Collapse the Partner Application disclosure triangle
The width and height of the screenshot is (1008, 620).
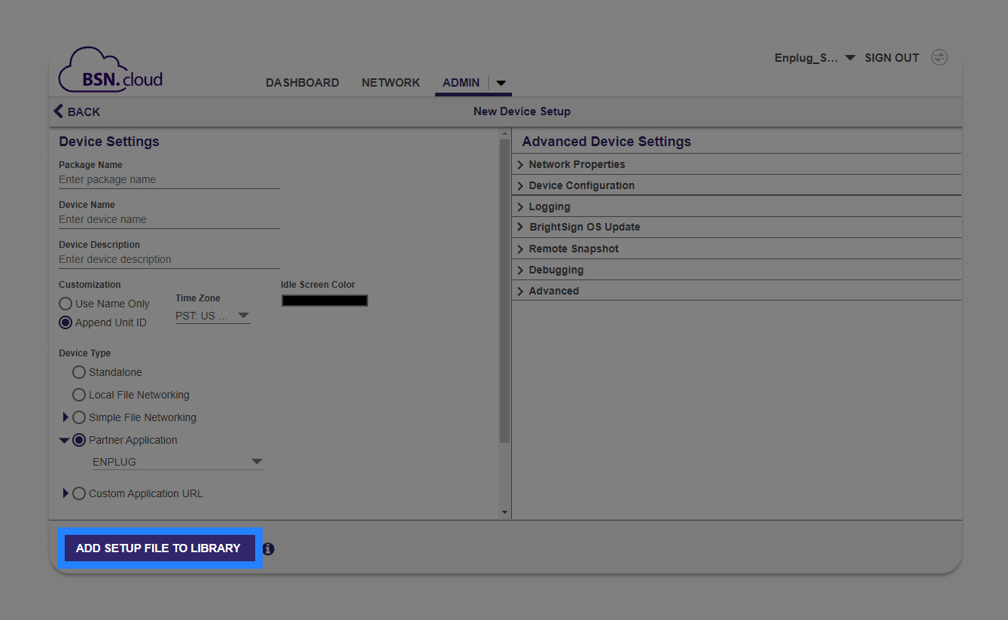(x=64, y=439)
